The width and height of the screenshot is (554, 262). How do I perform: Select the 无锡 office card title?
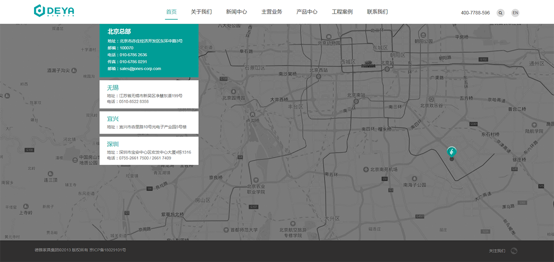(113, 87)
